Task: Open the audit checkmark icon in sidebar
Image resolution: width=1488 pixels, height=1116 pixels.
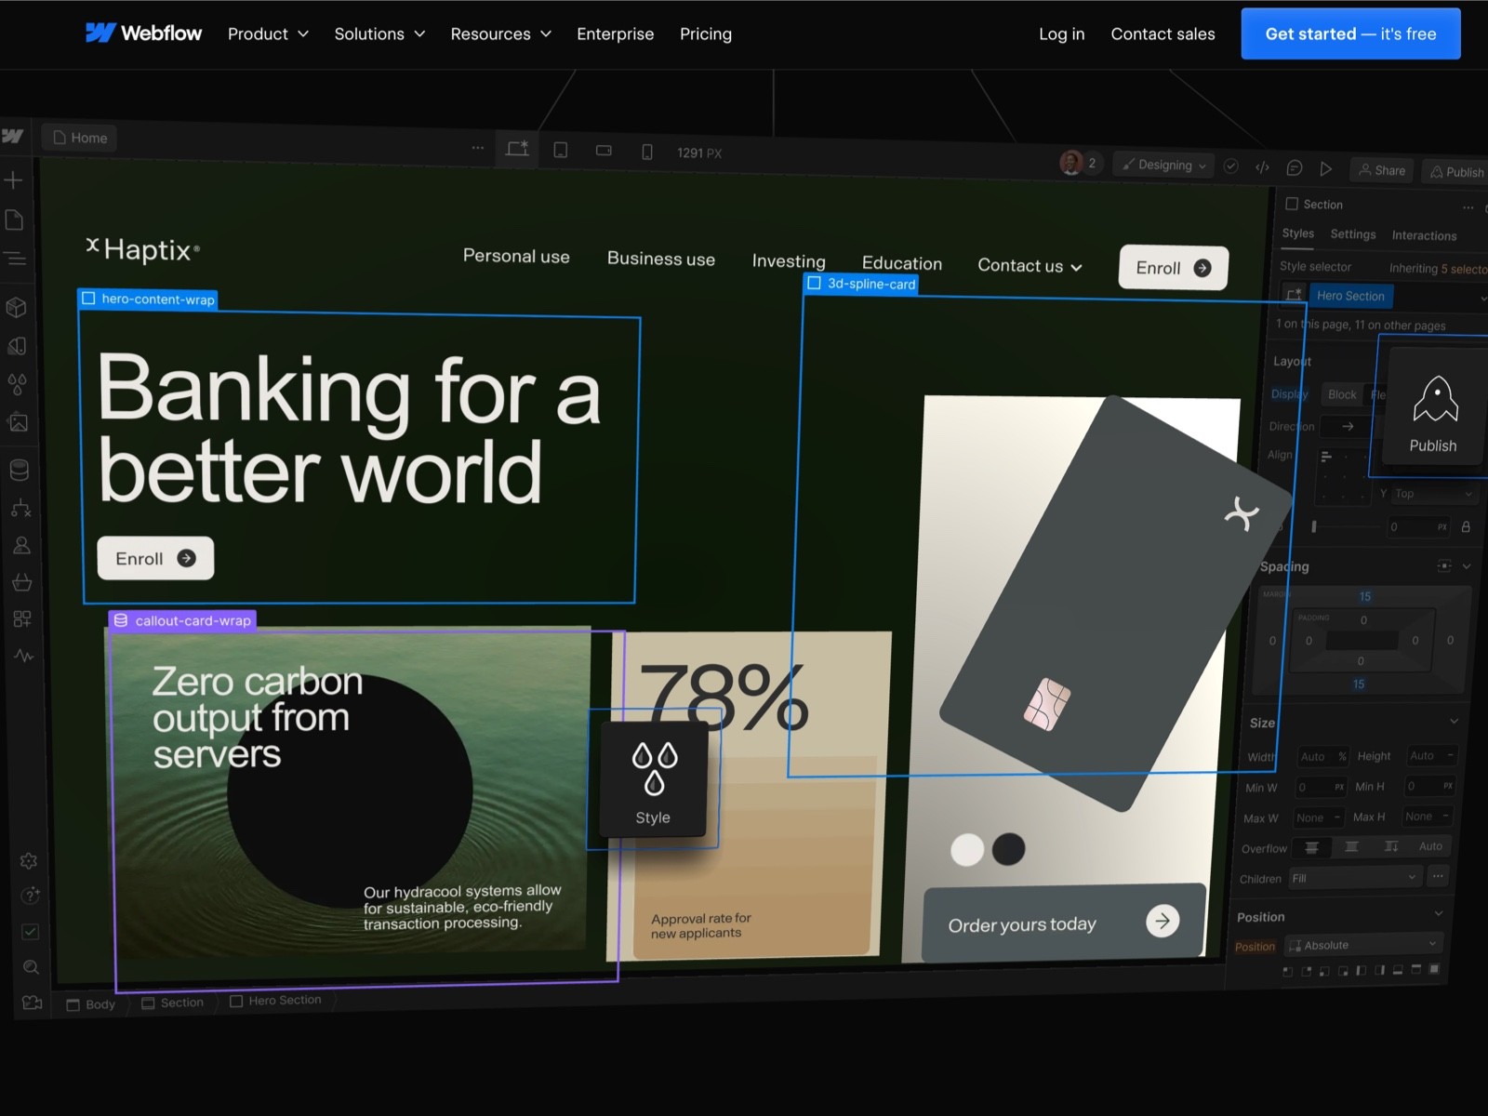Action: coord(30,931)
